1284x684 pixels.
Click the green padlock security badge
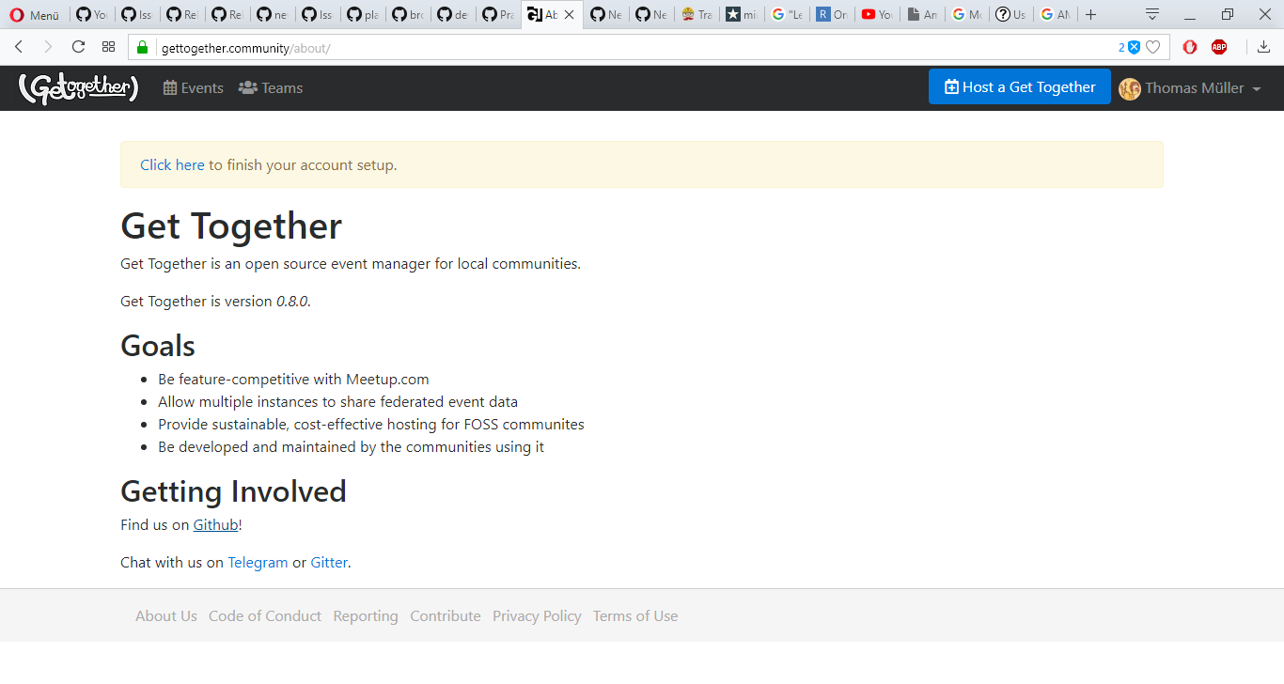142,46
